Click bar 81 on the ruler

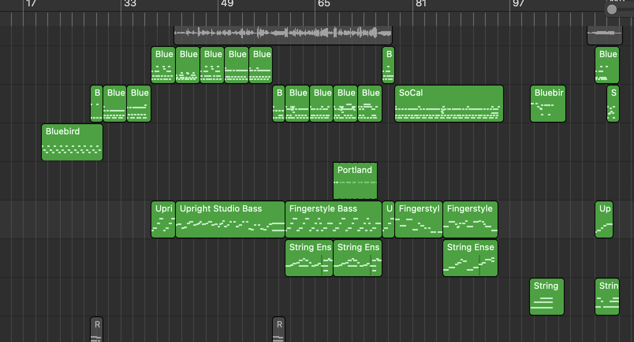421,4
